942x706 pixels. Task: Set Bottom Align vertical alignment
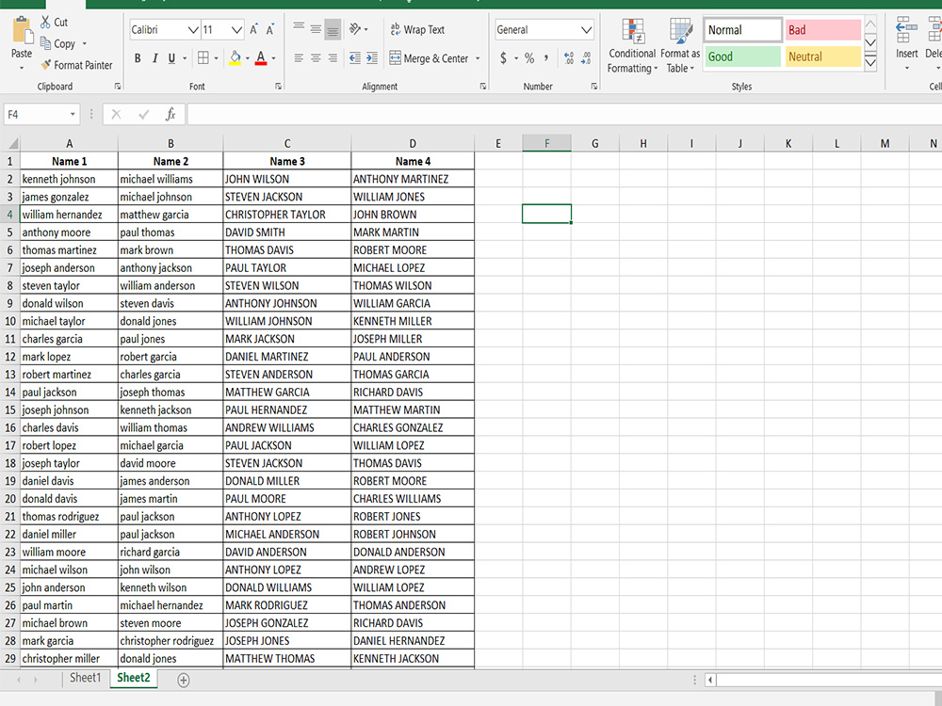click(x=333, y=29)
